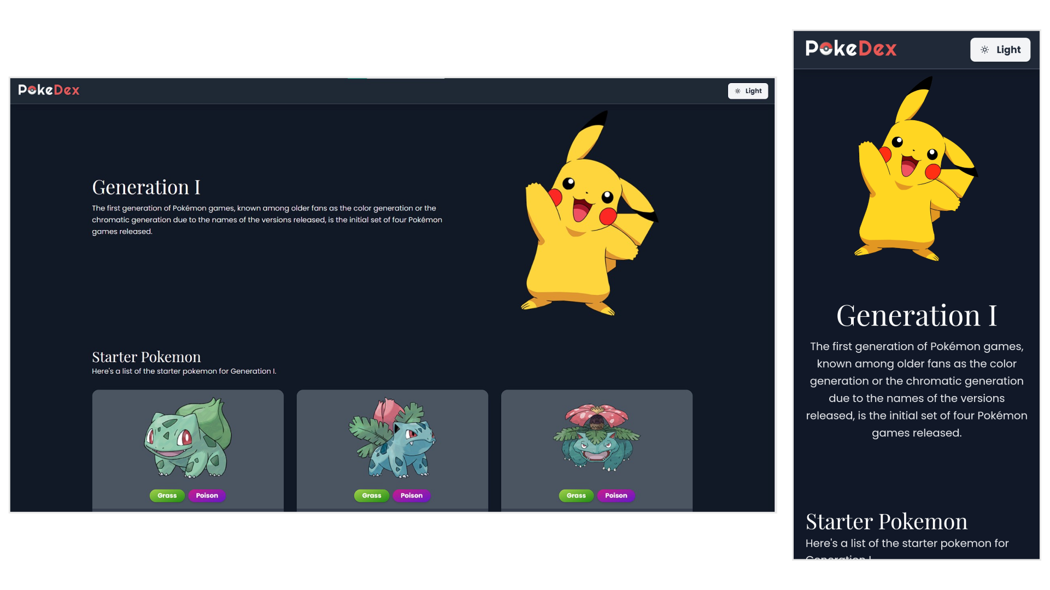Select the Grass badge under Bulbasaur

(167, 495)
